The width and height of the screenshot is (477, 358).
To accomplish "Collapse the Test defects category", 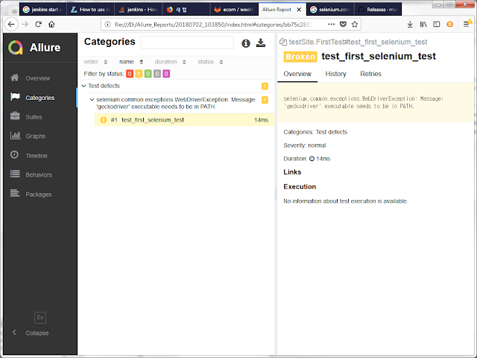I will click(83, 86).
